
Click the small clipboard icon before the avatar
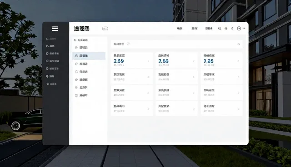coord(232,29)
